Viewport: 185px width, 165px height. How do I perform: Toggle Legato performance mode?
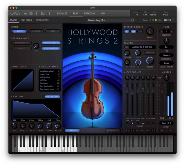pos(22,48)
